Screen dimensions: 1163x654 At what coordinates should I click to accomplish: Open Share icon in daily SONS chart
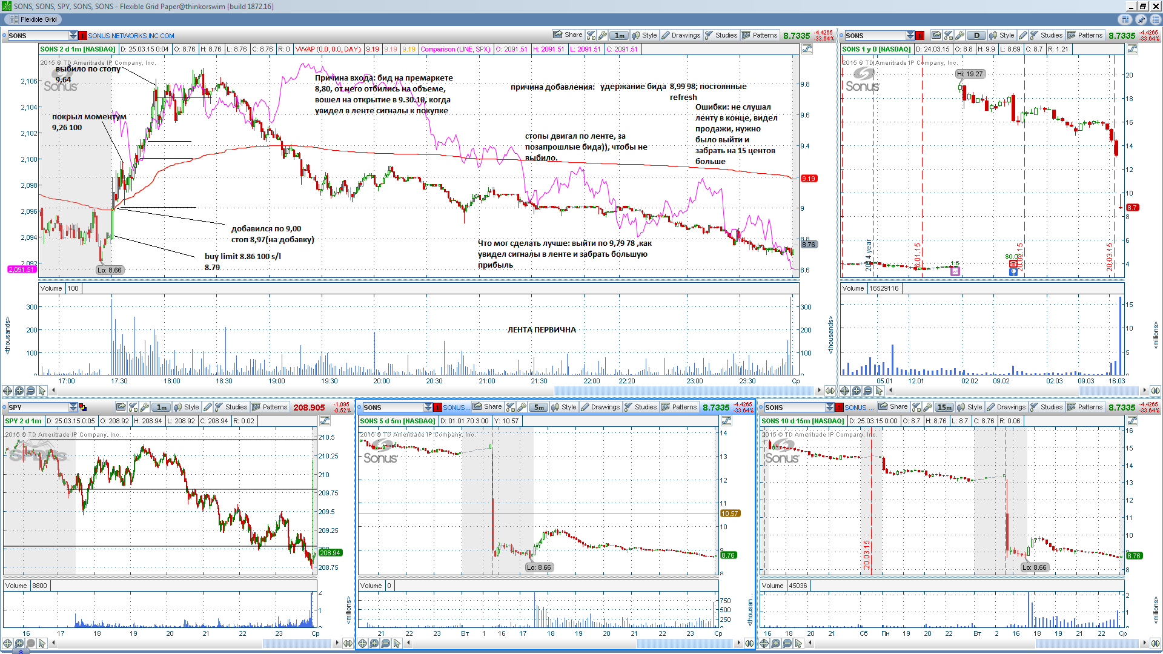[936, 35]
